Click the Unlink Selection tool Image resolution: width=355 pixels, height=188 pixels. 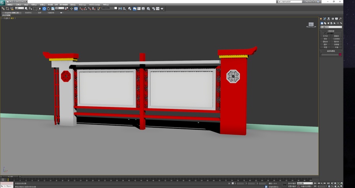(x=7, y=9)
